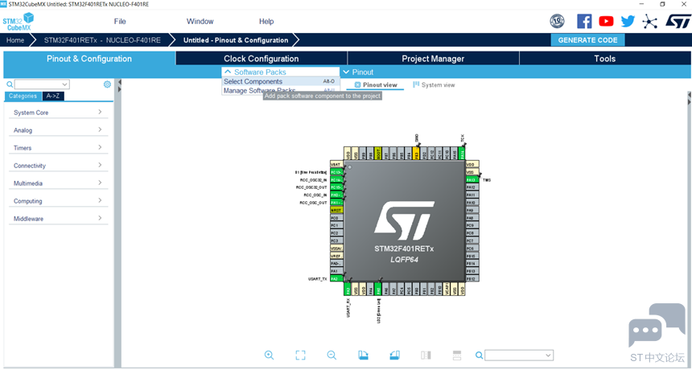This screenshot has height=370, width=692.
Task: Click the PC0 pin on chip
Action: pyautogui.click(x=336, y=218)
